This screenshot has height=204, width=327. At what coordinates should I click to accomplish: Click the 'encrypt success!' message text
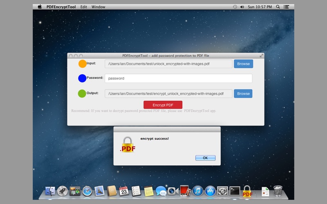coord(155,139)
